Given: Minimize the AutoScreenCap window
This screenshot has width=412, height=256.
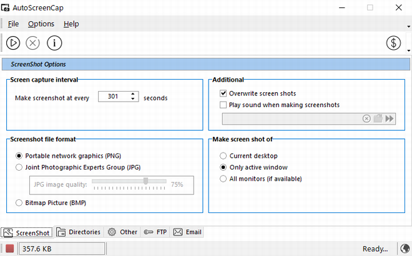Looking at the screenshot, I should [342, 7].
